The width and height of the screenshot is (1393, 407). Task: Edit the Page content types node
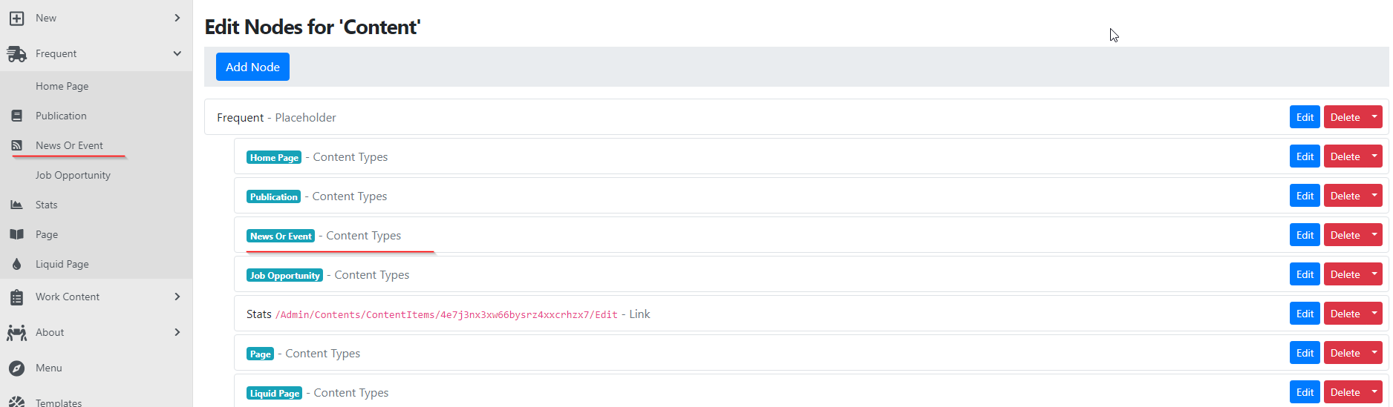pos(1305,353)
